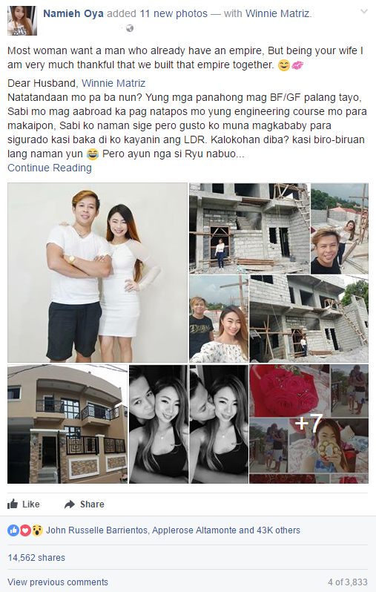Open the first black-and-white couple selfie

pos(159,424)
